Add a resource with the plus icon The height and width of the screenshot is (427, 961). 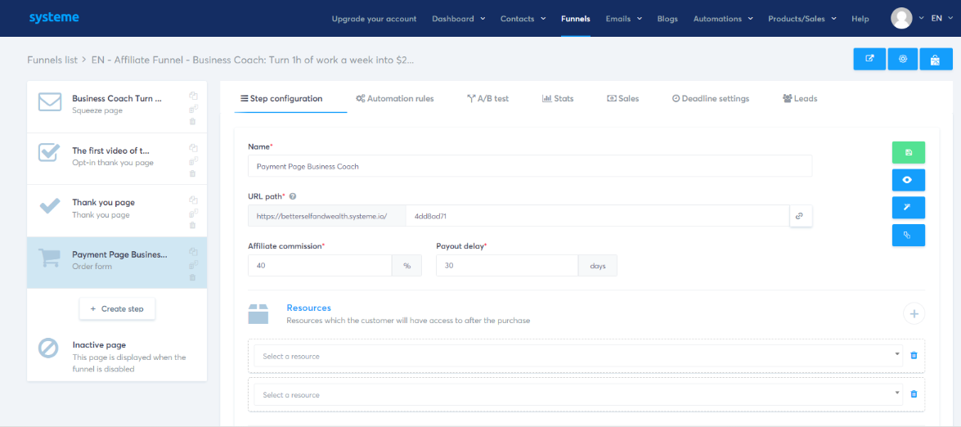914,313
